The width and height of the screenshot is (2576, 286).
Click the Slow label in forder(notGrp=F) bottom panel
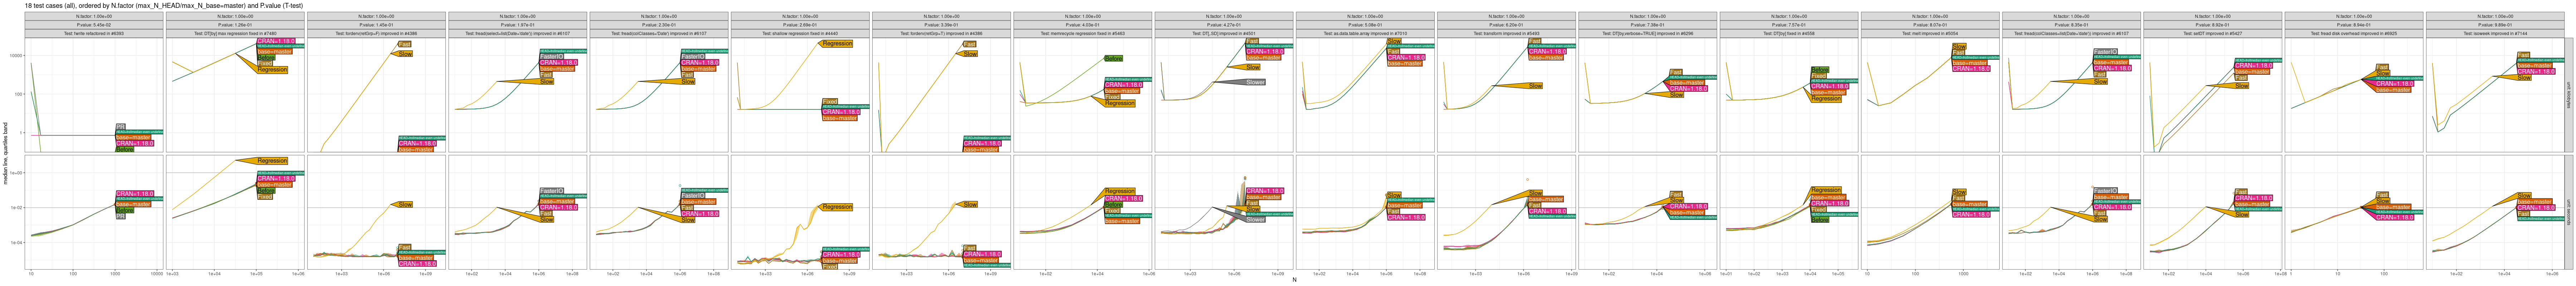(405, 204)
